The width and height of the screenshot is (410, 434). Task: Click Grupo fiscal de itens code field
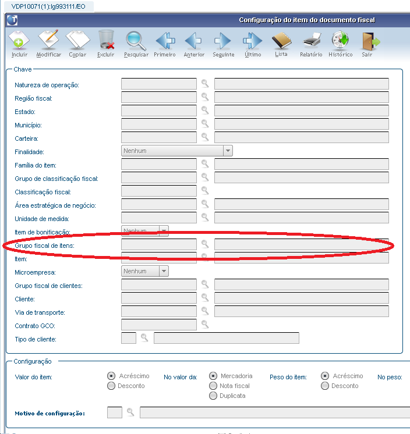(159, 244)
